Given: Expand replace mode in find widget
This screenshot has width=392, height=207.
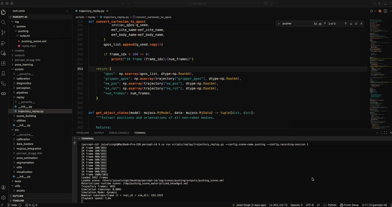Looking at the screenshot, I should tap(279, 24).
